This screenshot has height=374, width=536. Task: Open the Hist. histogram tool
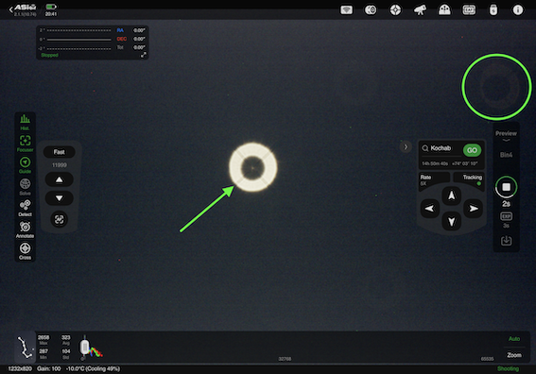[x=25, y=122]
